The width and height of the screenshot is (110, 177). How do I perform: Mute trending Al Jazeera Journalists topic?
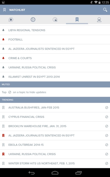(107, 135)
